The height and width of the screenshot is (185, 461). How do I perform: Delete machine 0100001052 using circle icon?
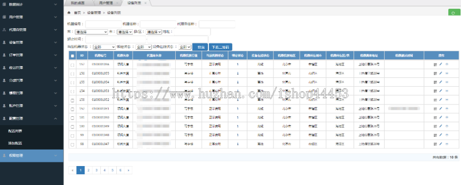pyautogui.click(x=447, y=100)
